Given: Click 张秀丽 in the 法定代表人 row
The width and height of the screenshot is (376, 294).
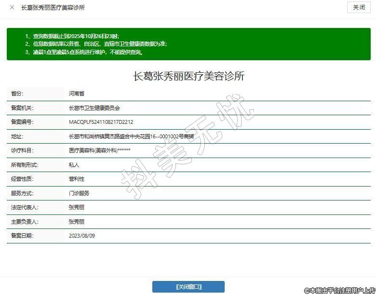Looking at the screenshot, I should (x=77, y=207).
